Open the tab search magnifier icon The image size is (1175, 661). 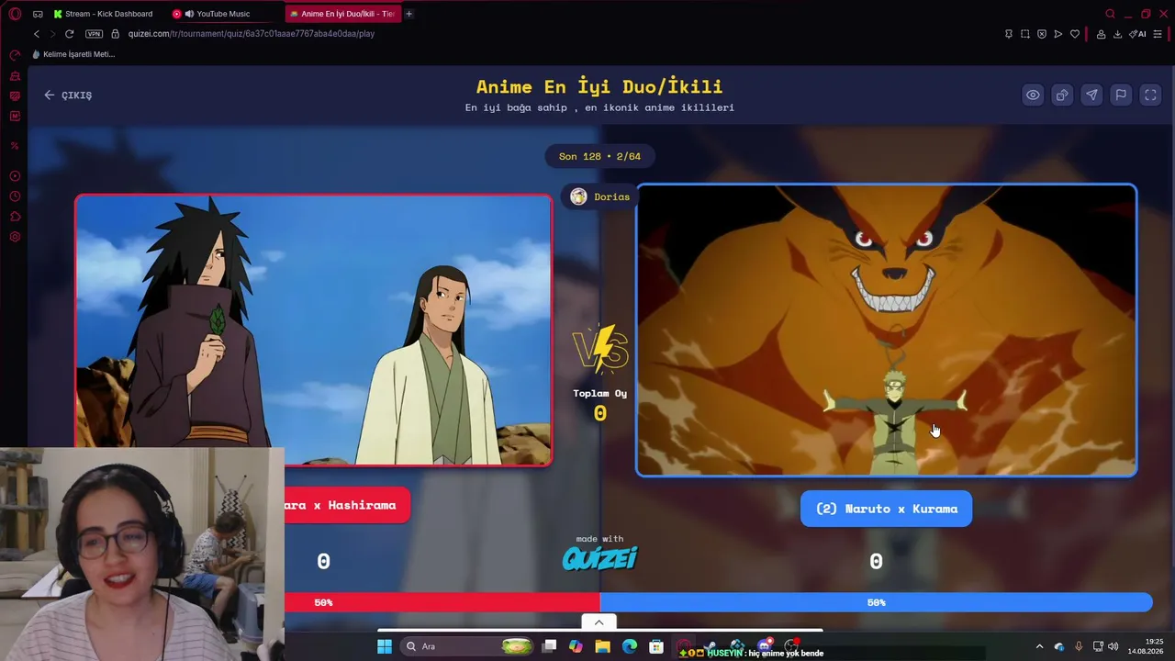pos(1110,14)
